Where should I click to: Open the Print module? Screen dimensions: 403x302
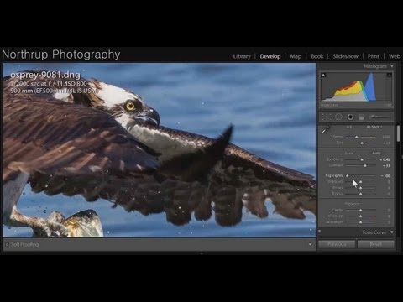click(374, 56)
